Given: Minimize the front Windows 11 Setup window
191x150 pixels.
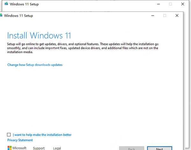Looking at the screenshot, I should coord(152,16).
